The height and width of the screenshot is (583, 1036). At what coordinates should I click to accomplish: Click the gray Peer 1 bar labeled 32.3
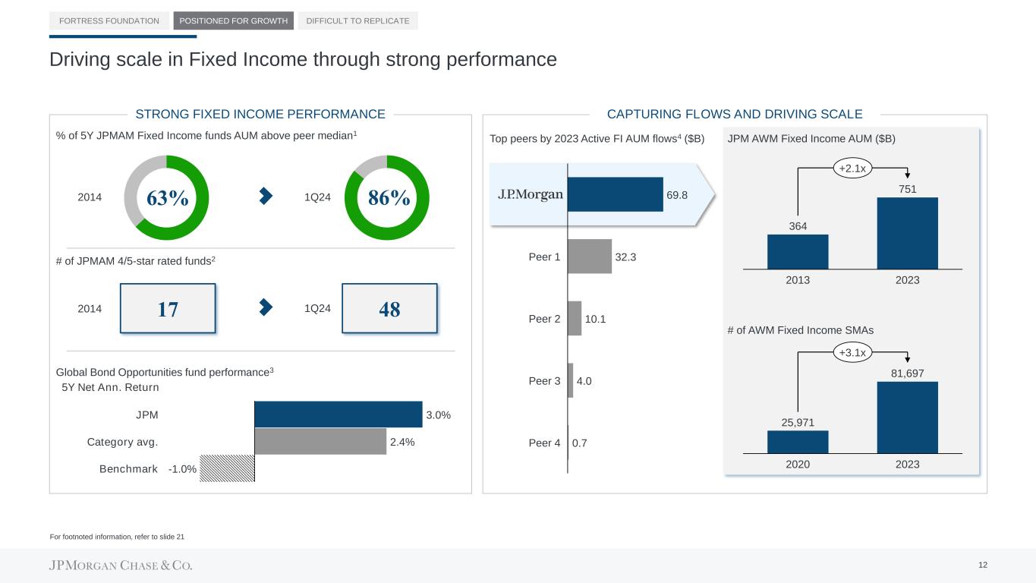click(589, 257)
